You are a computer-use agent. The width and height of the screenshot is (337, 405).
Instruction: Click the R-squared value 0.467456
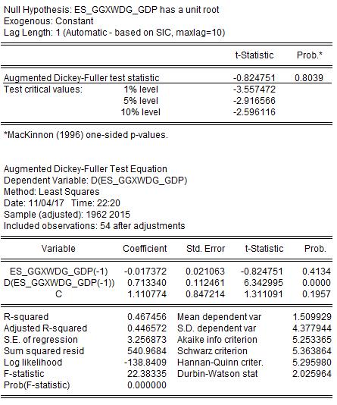coord(147,317)
